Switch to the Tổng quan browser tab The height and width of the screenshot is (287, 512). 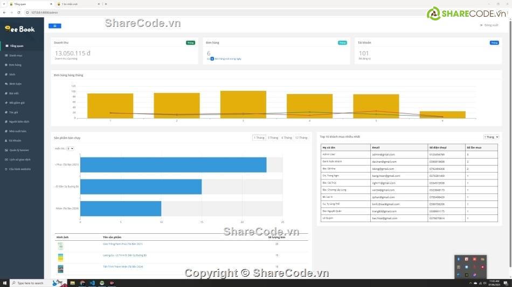(x=31, y=4)
